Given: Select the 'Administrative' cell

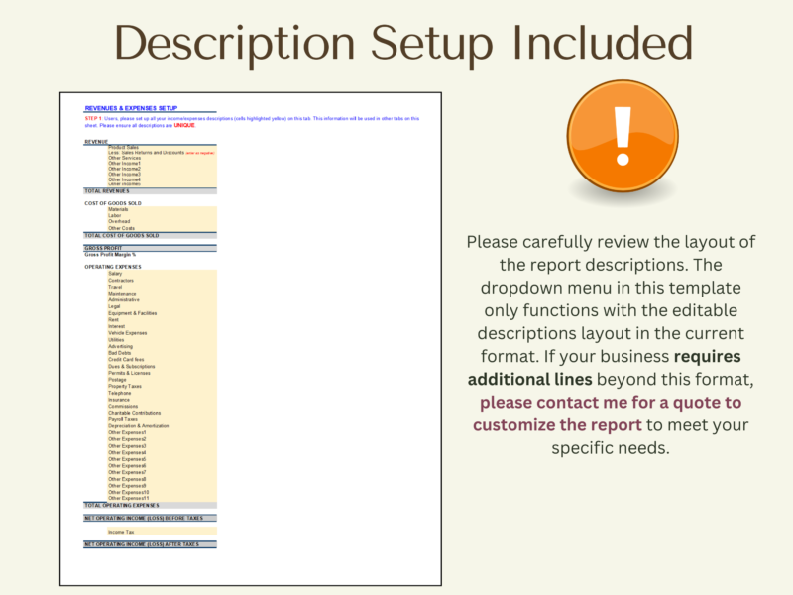Looking at the screenshot, I should (x=162, y=300).
